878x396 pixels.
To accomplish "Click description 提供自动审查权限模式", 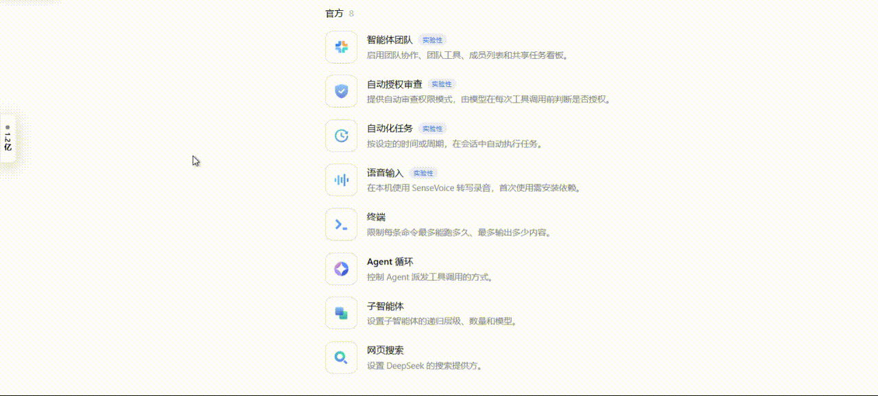I will (489, 99).
